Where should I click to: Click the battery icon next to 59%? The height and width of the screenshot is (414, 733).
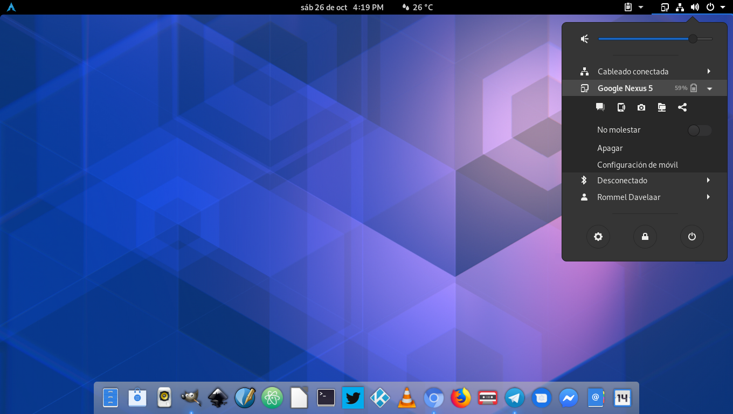(694, 88)
